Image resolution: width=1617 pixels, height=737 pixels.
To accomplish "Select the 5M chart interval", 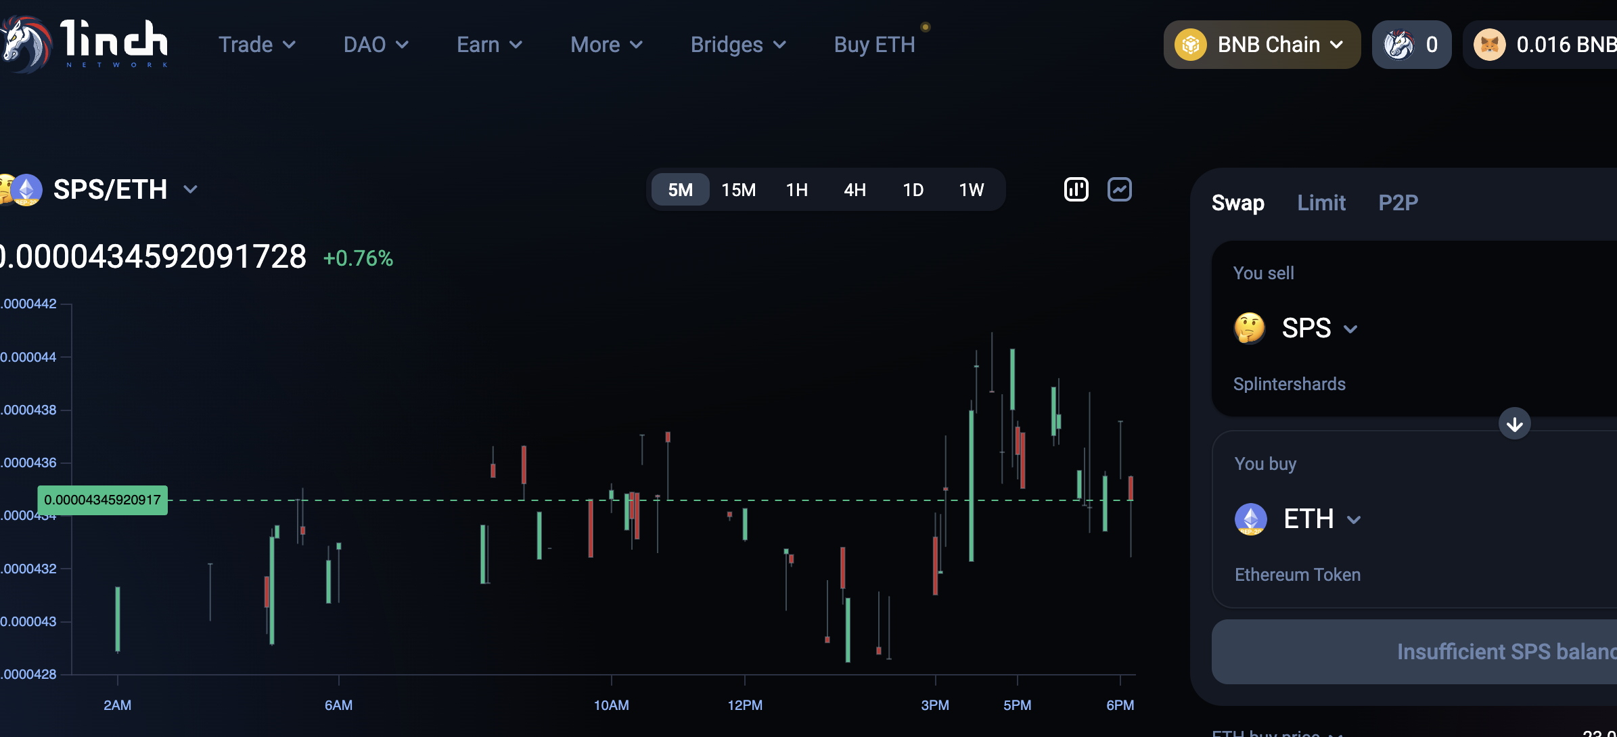I will [x=680, y=189].
